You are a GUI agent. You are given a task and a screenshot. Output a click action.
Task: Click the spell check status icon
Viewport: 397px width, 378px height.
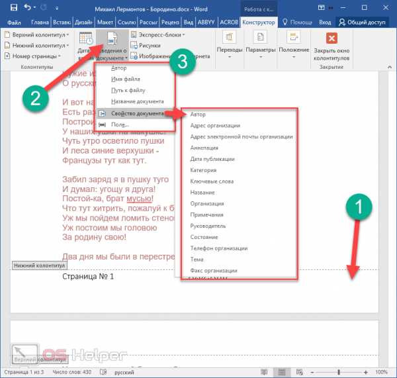(103, 372)
